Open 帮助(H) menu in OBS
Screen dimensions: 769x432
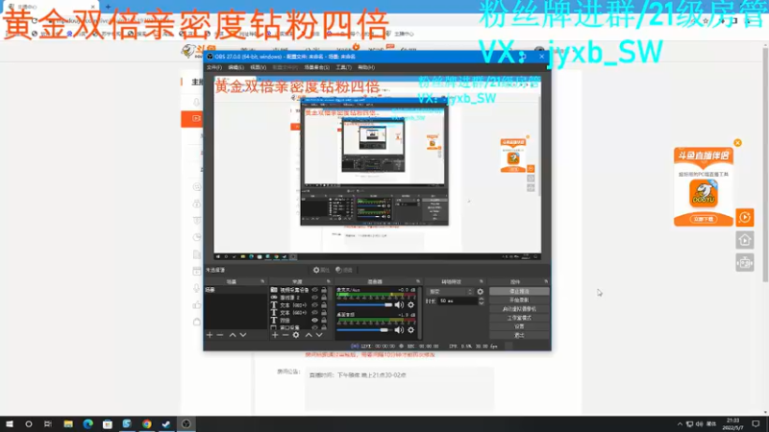(x=366, y=67)
